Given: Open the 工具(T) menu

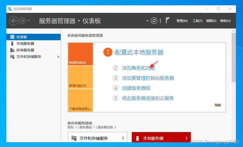Looking at the screenshot, I should [x=197, y=21].
